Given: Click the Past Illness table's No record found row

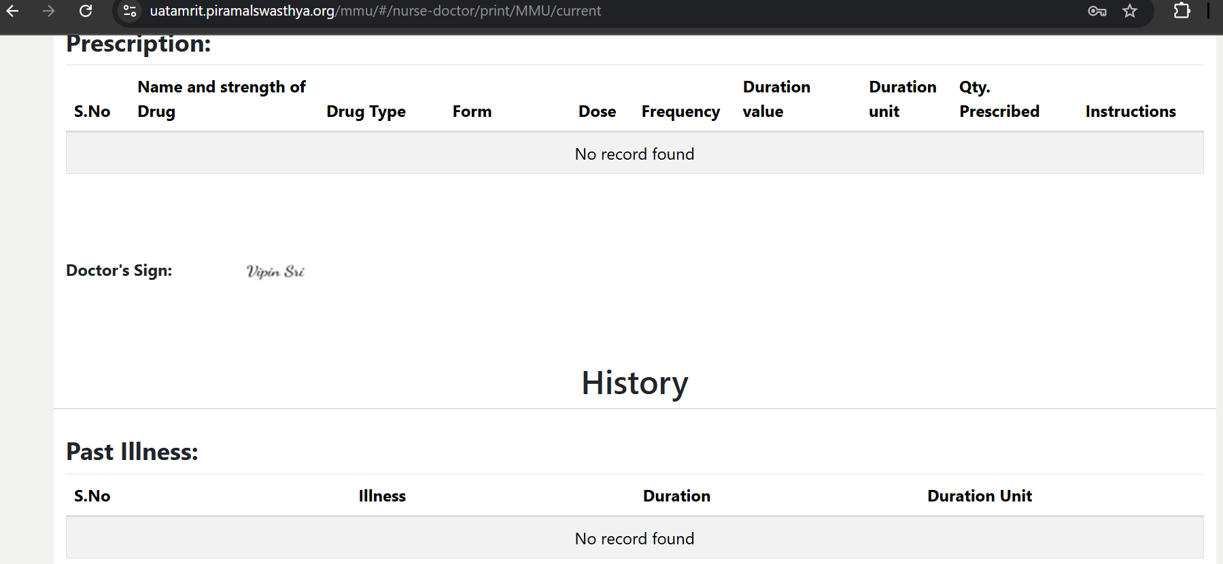Looking at the screenshot, I should point(634,539).
